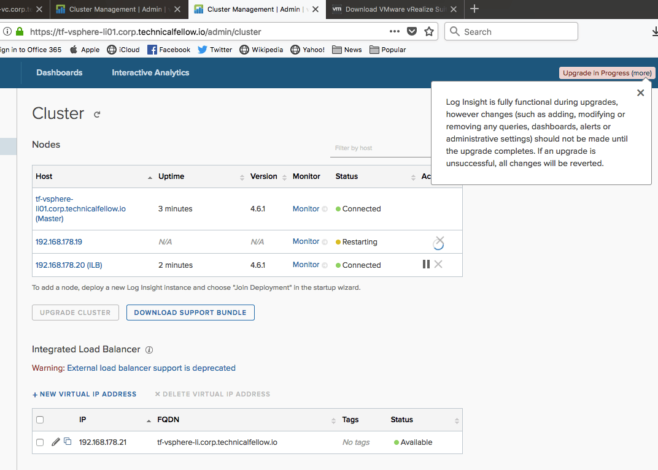Remove the 192.168.178.20 (ILB) node

pyautogui.click(x=438, y=264)
